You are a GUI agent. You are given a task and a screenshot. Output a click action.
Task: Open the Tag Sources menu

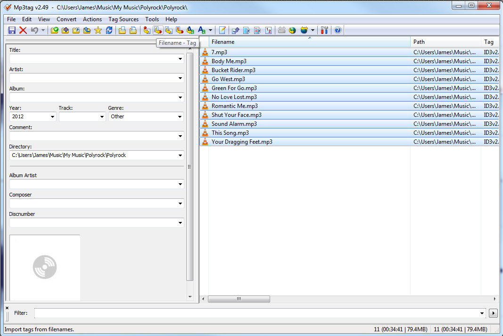click(x=124, y=19)
